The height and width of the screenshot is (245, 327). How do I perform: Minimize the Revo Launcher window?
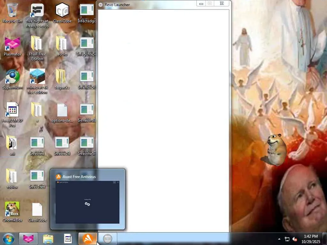[201, 4]
